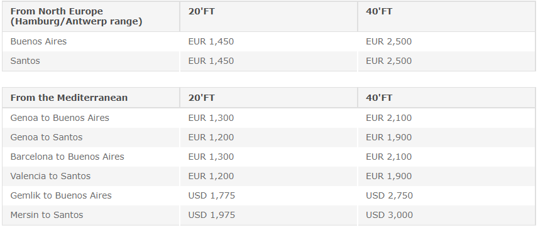Click the 'Genoa to Buenos Aires' route

[60, 118]
